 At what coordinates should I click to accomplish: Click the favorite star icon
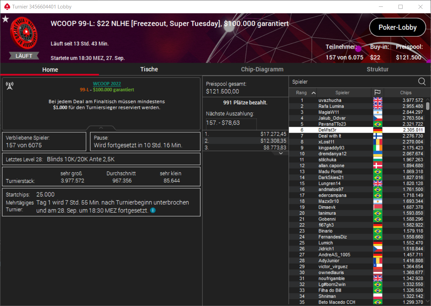point(5,19)
